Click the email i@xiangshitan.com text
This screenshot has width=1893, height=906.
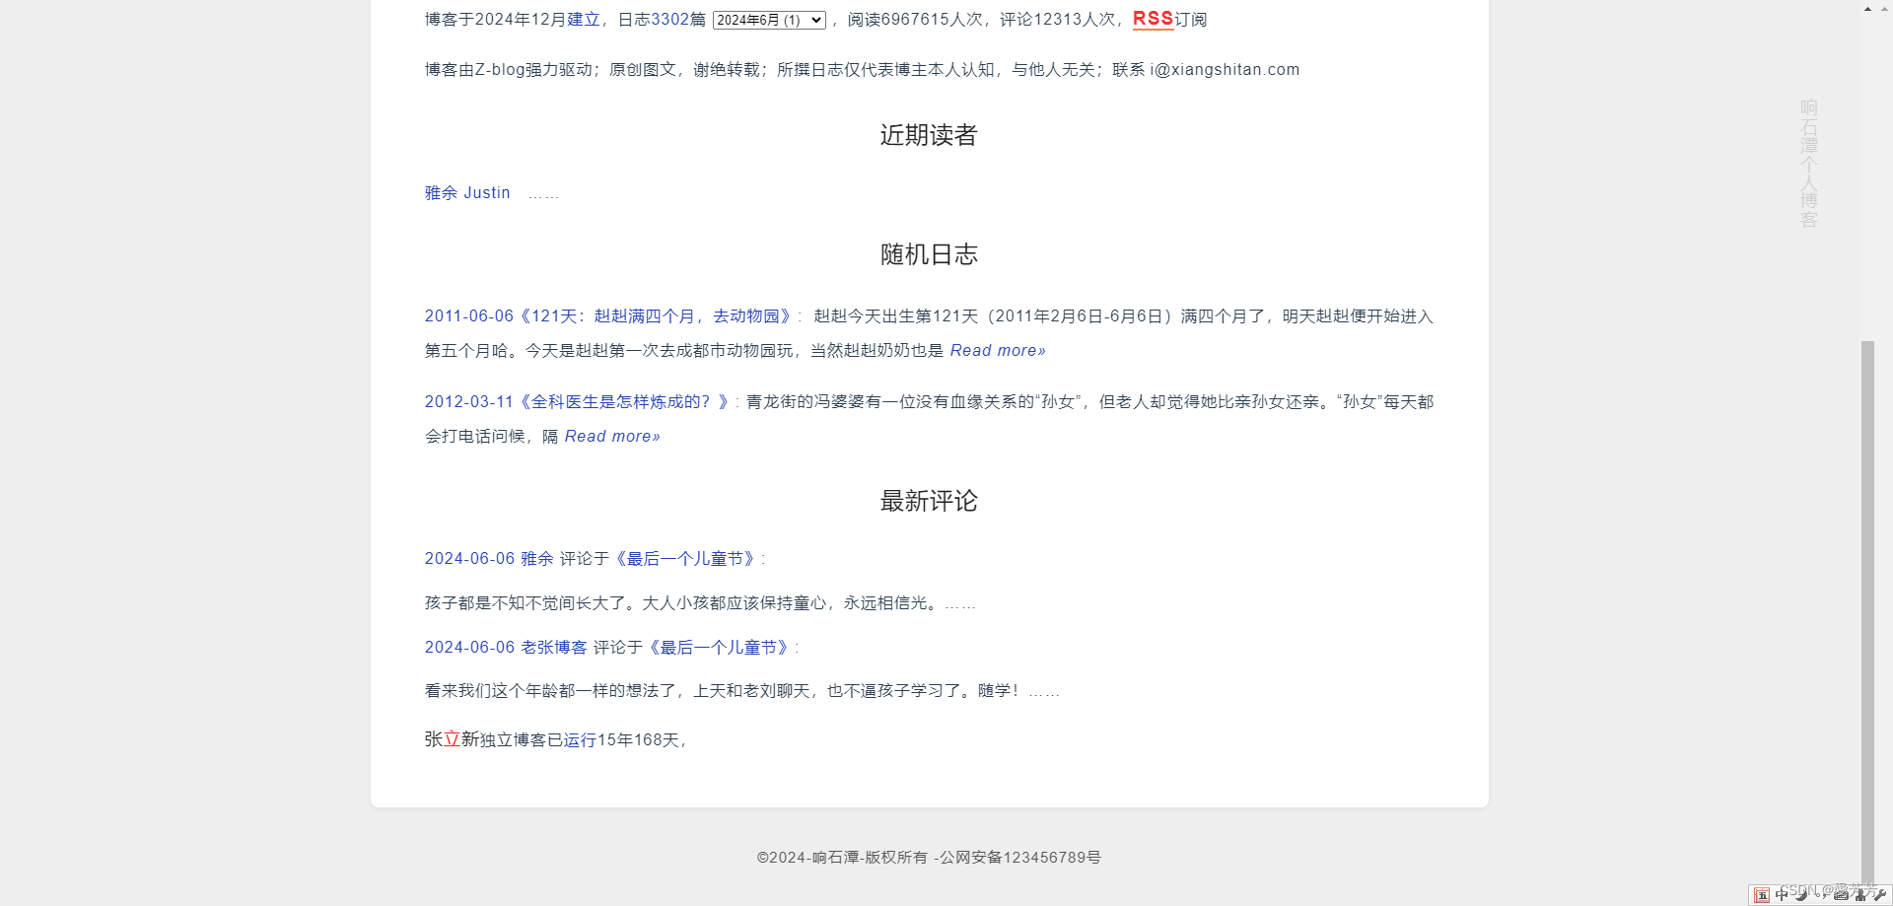(x=1225, y=70)
